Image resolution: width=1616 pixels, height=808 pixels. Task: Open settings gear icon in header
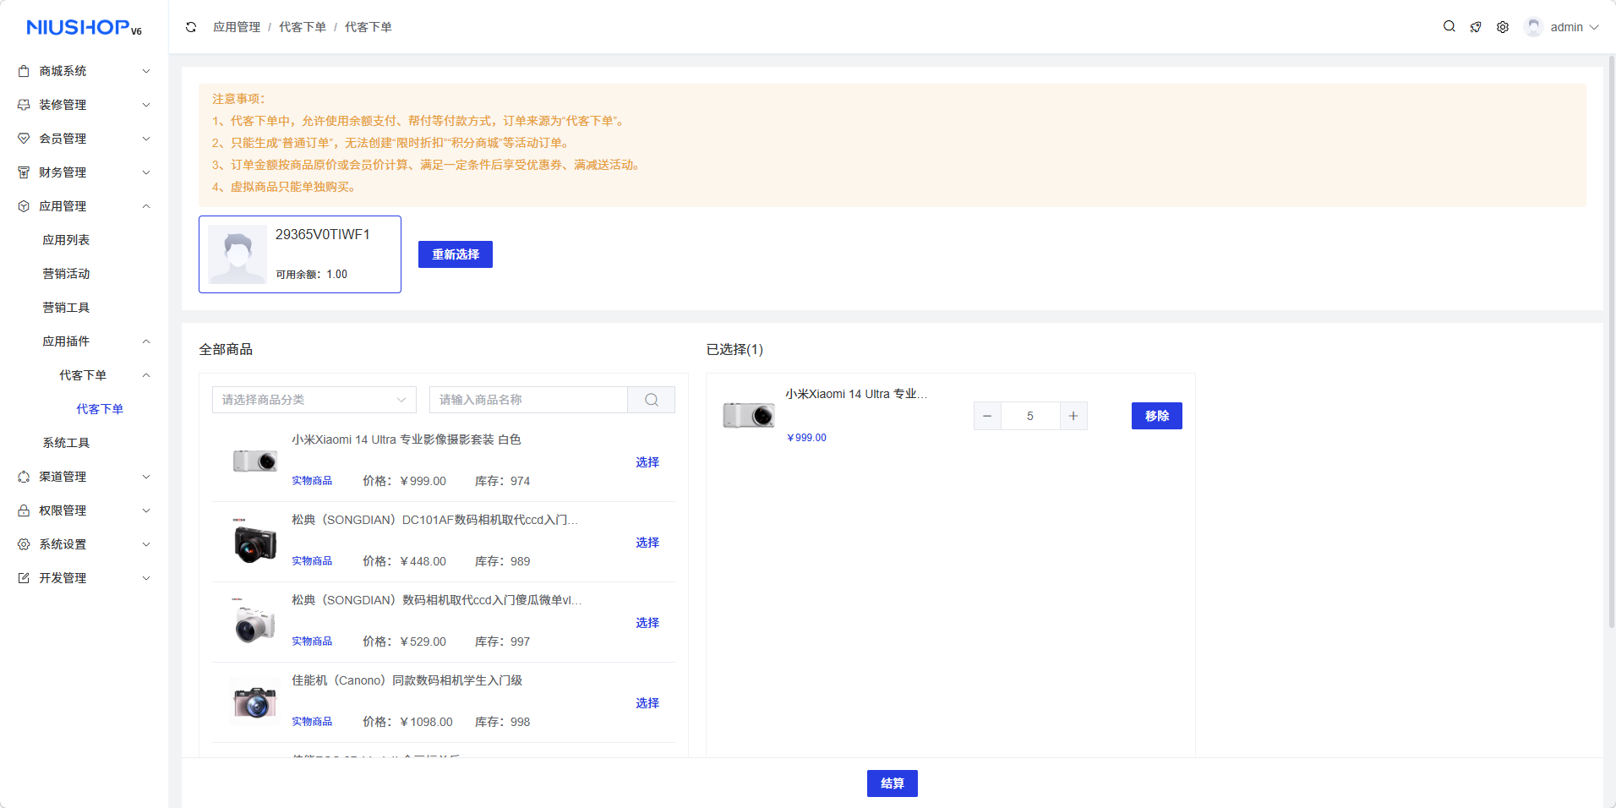click(x=1503, y=27)
